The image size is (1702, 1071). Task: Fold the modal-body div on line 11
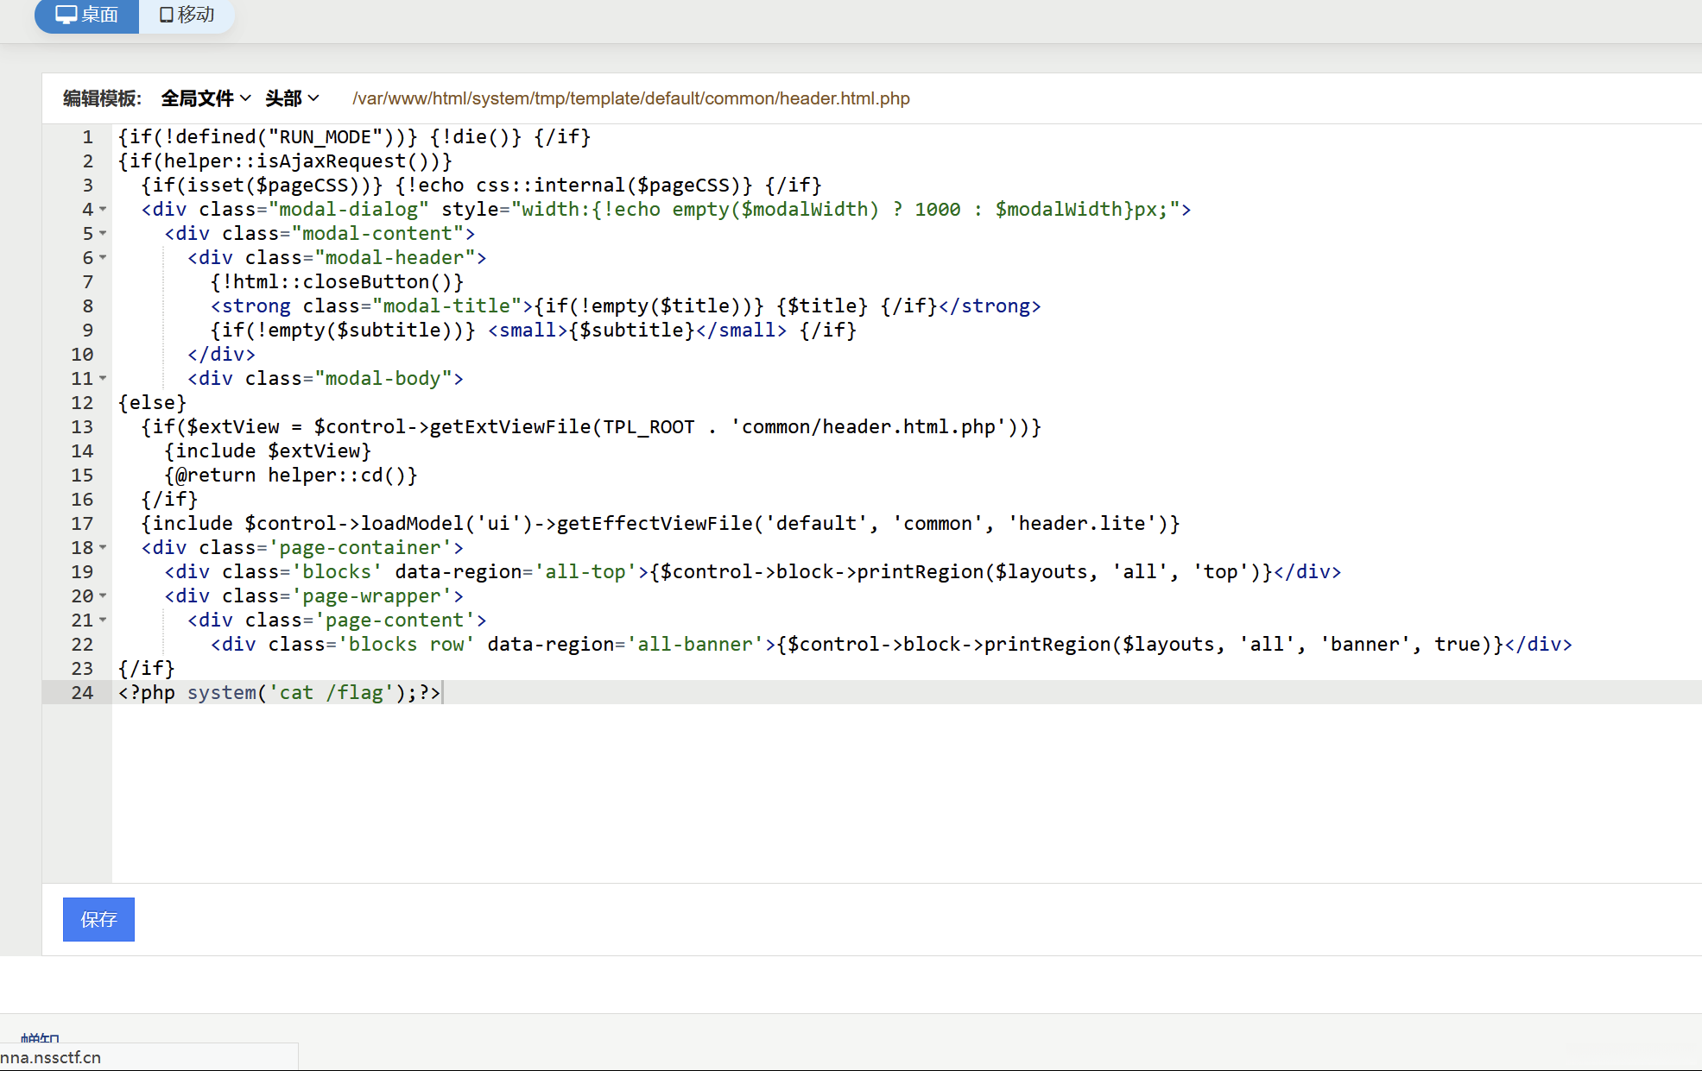pyautogui.click(x=103, y=379)
